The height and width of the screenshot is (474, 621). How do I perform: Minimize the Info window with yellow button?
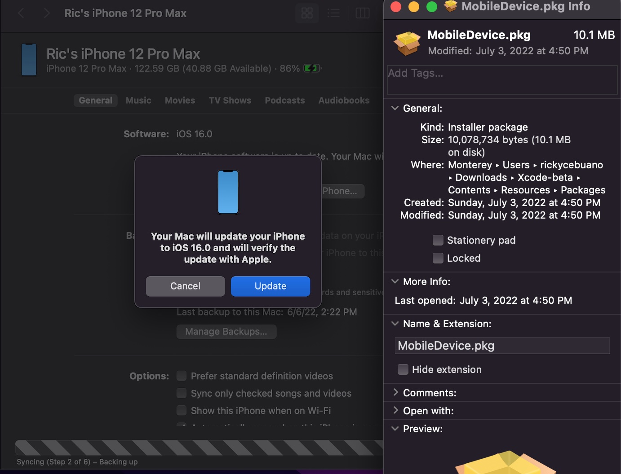click(x=414, y=7)
